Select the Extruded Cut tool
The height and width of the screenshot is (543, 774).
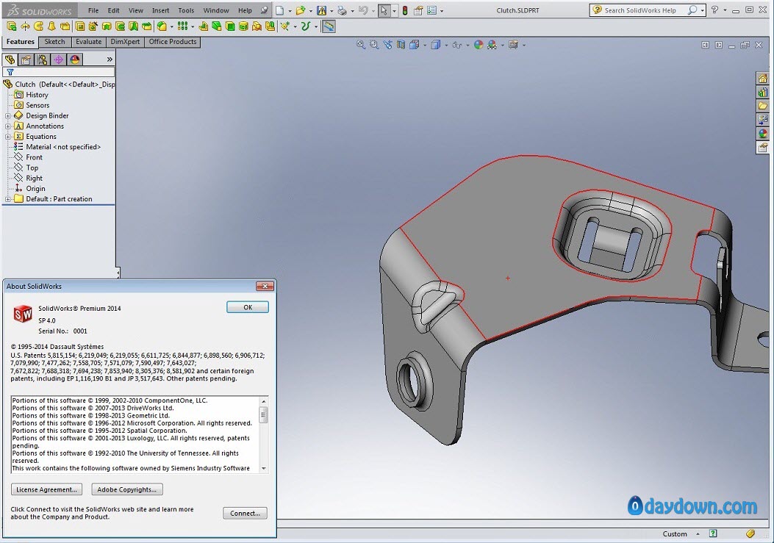click(x=80, y=26)
